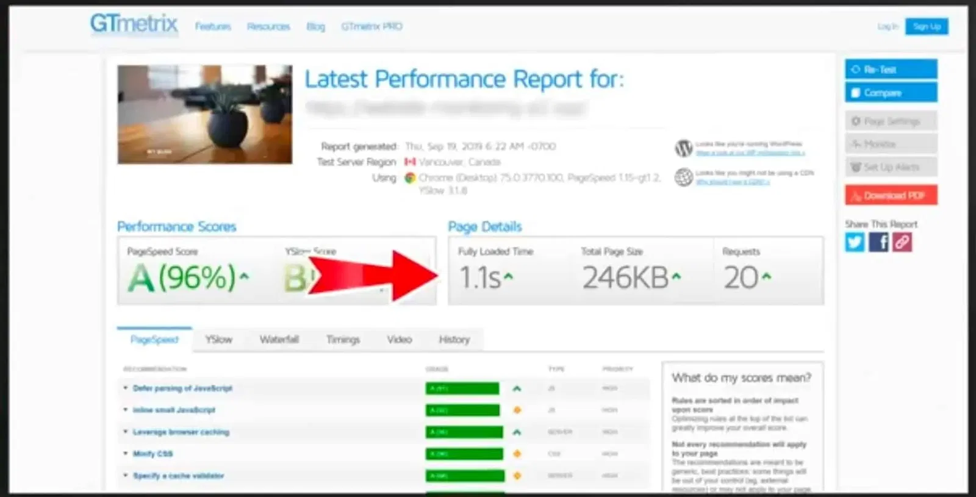The height and width of the screenshot is (497, 976).
Task: Click the WordPress logo icon
Action: pos(684,148)
